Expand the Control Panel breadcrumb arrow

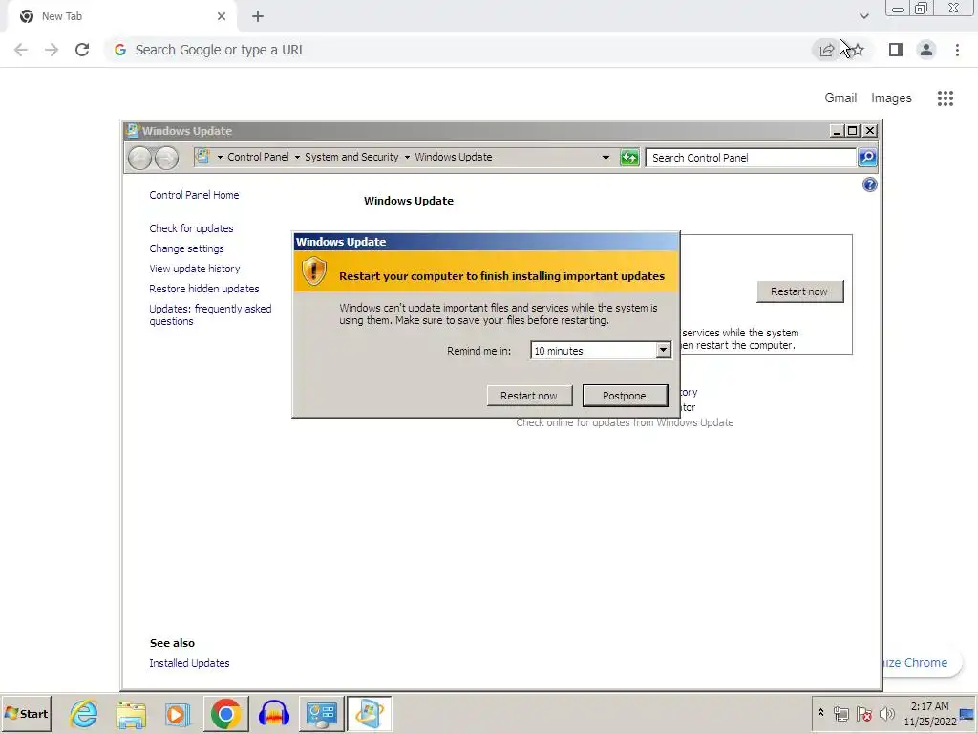(x=298, y=158)
